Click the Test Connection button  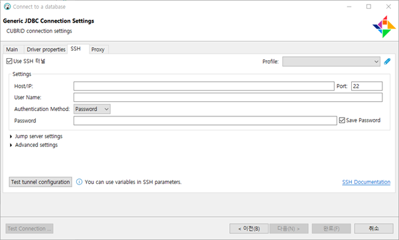click(30, 229)
